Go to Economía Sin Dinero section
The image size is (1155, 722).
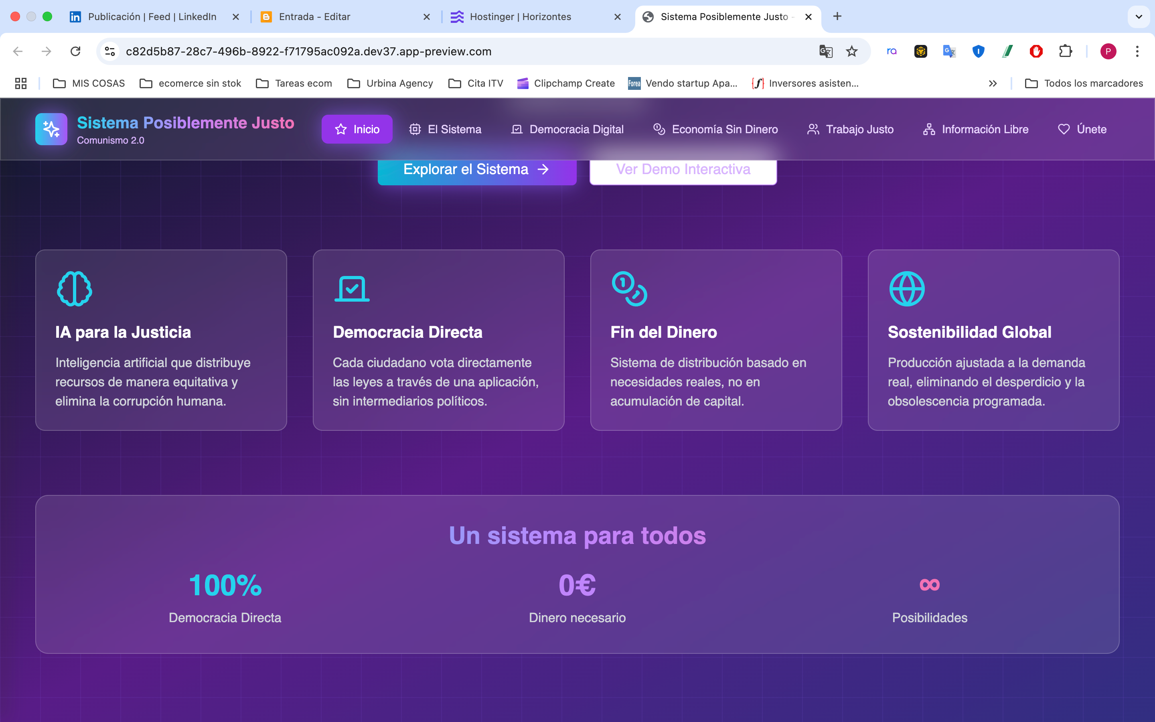pos(715,130)
